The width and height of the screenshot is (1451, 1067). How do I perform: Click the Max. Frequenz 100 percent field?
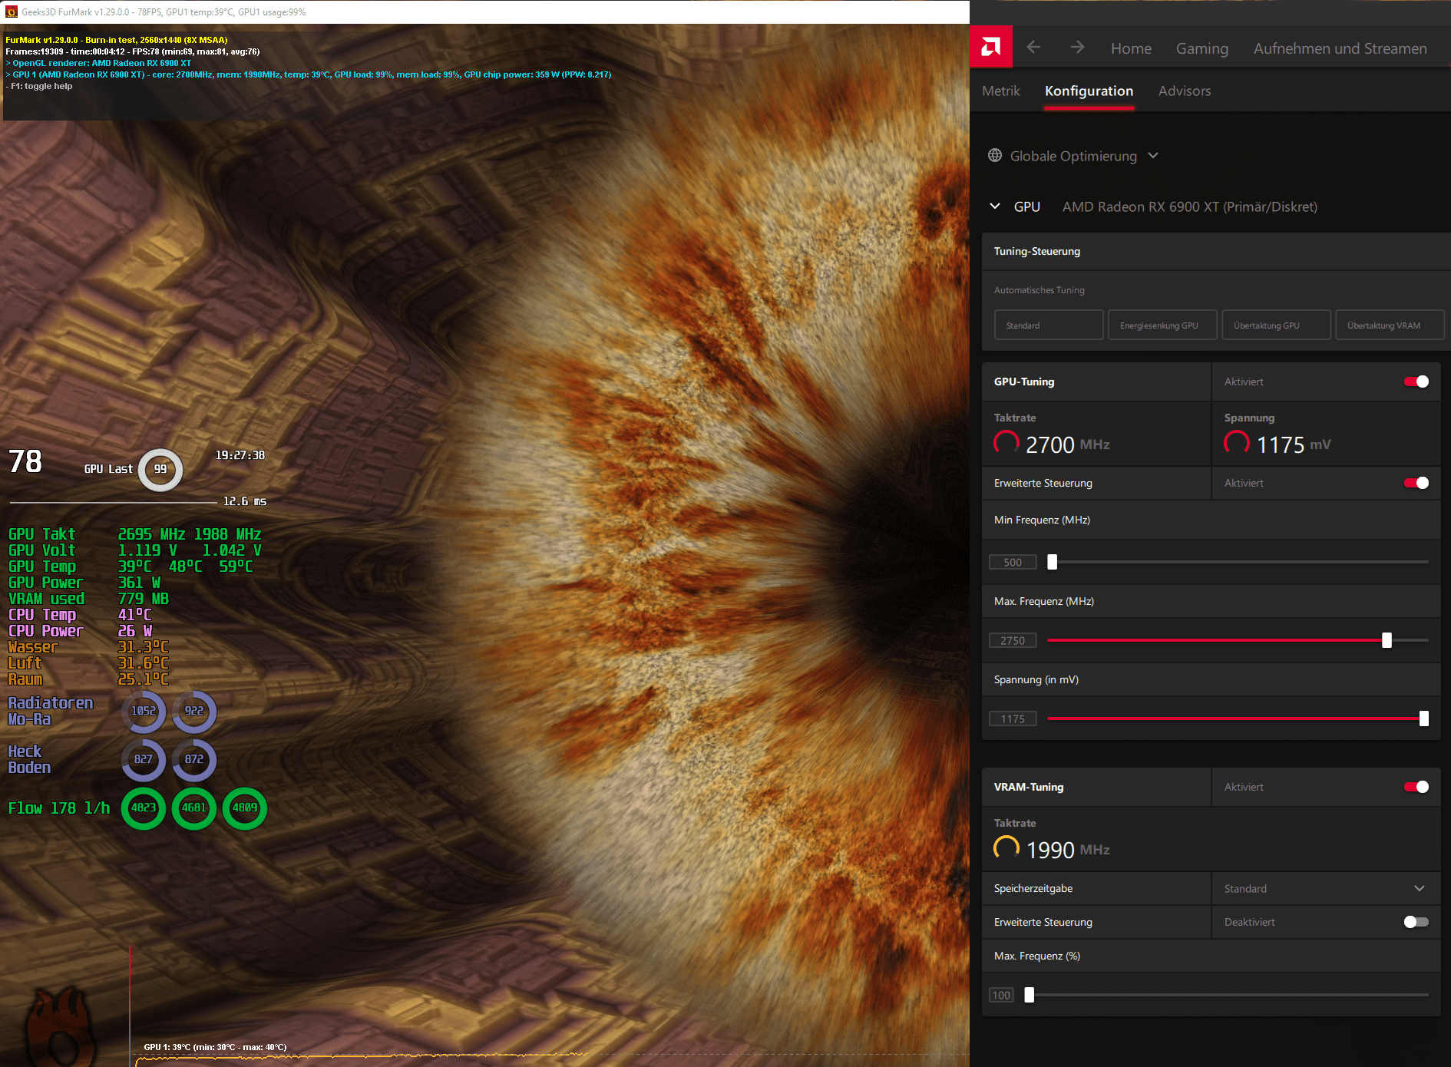coord(1001,995)
